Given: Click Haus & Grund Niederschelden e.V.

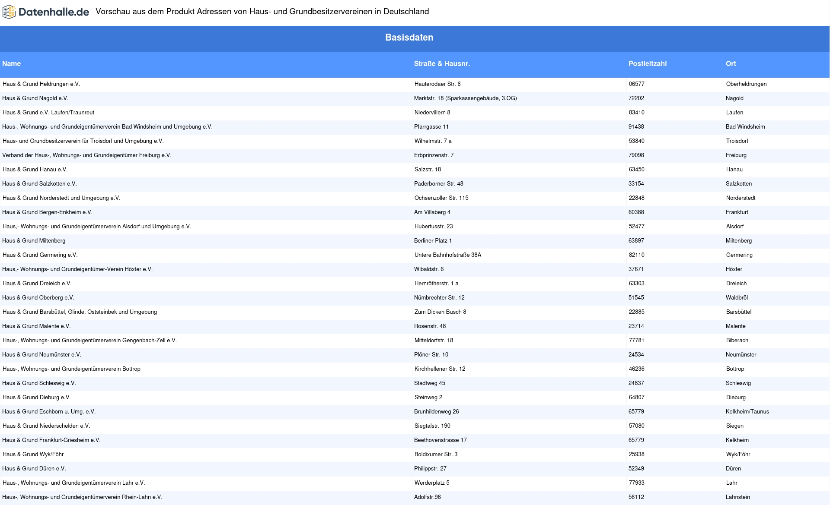Looking at the screenshot, I should (46, 426).
